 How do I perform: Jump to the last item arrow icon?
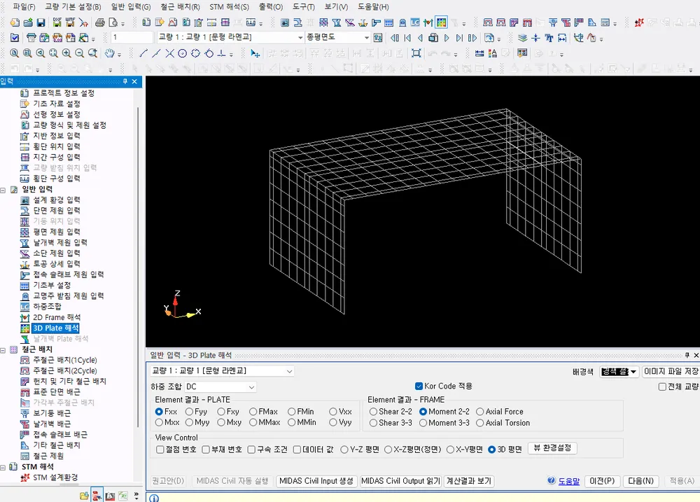pos(459,38)
